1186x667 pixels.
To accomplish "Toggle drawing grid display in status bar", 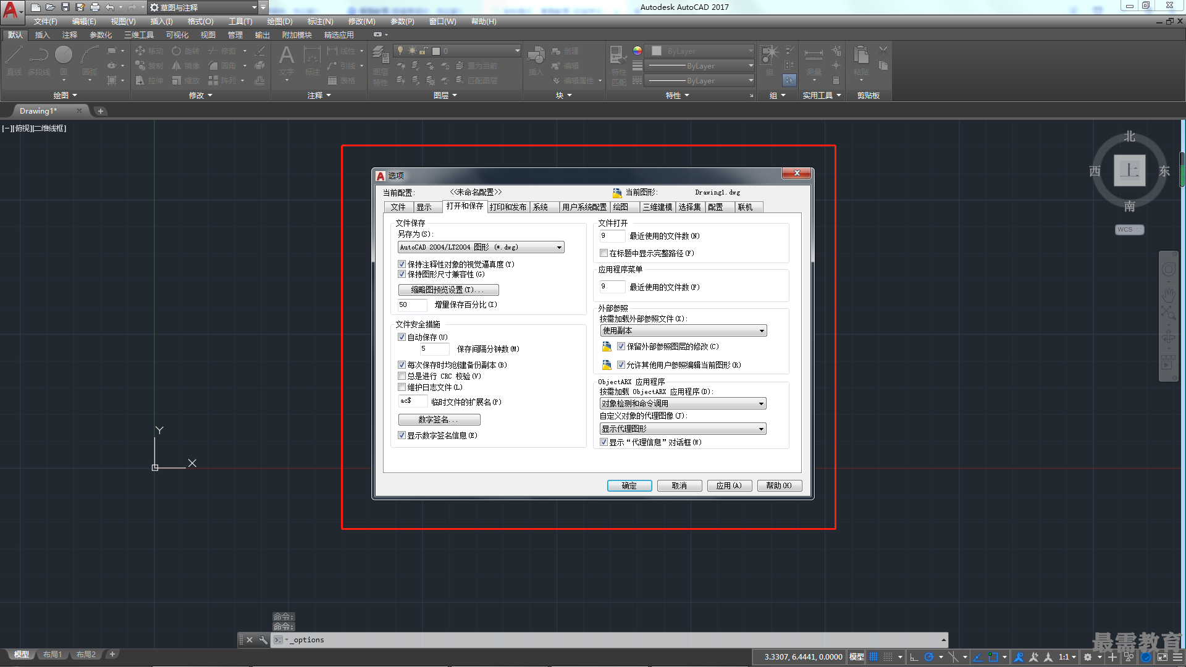I will tap(873, 657).
